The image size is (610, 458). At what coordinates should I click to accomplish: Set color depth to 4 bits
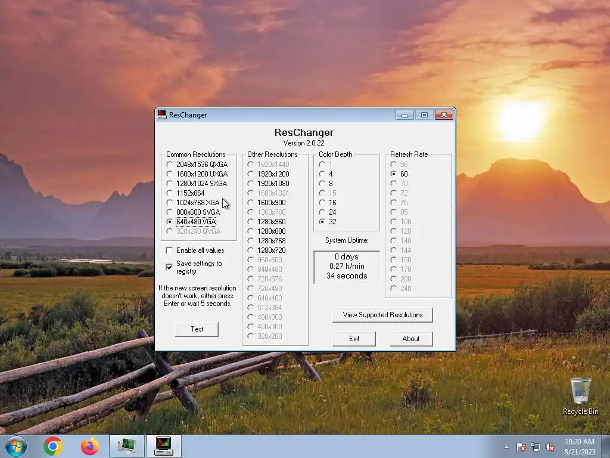click(326, 174)
